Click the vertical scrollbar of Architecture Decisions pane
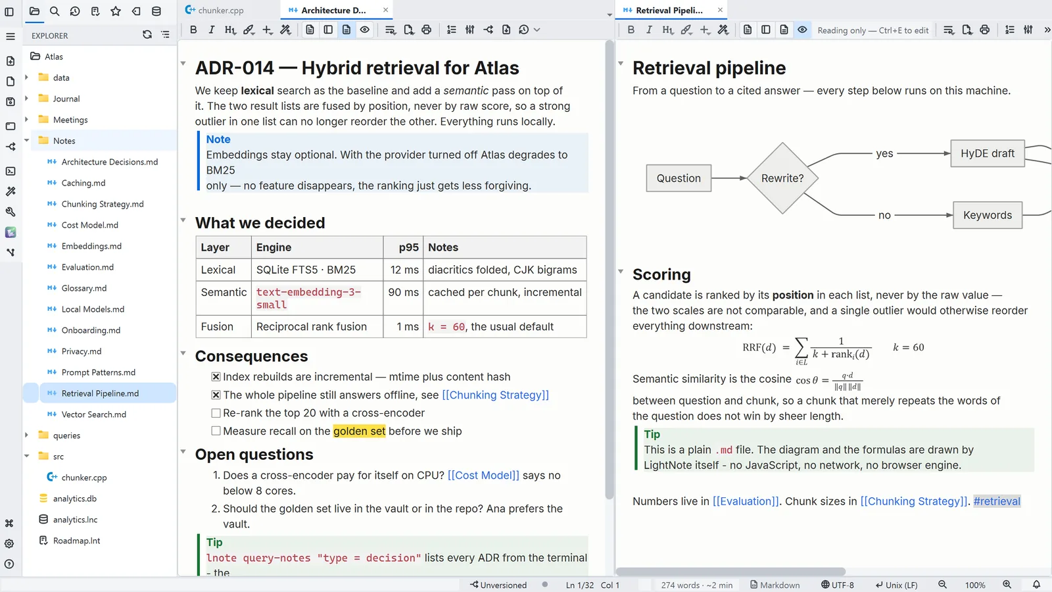The width and height of the screenshot is (1052, 592). [x=610, y=270]
